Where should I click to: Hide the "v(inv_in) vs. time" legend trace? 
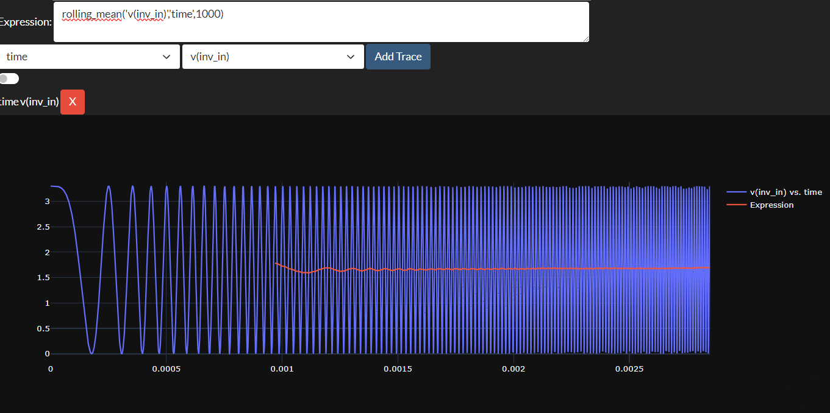click(785, 192)
